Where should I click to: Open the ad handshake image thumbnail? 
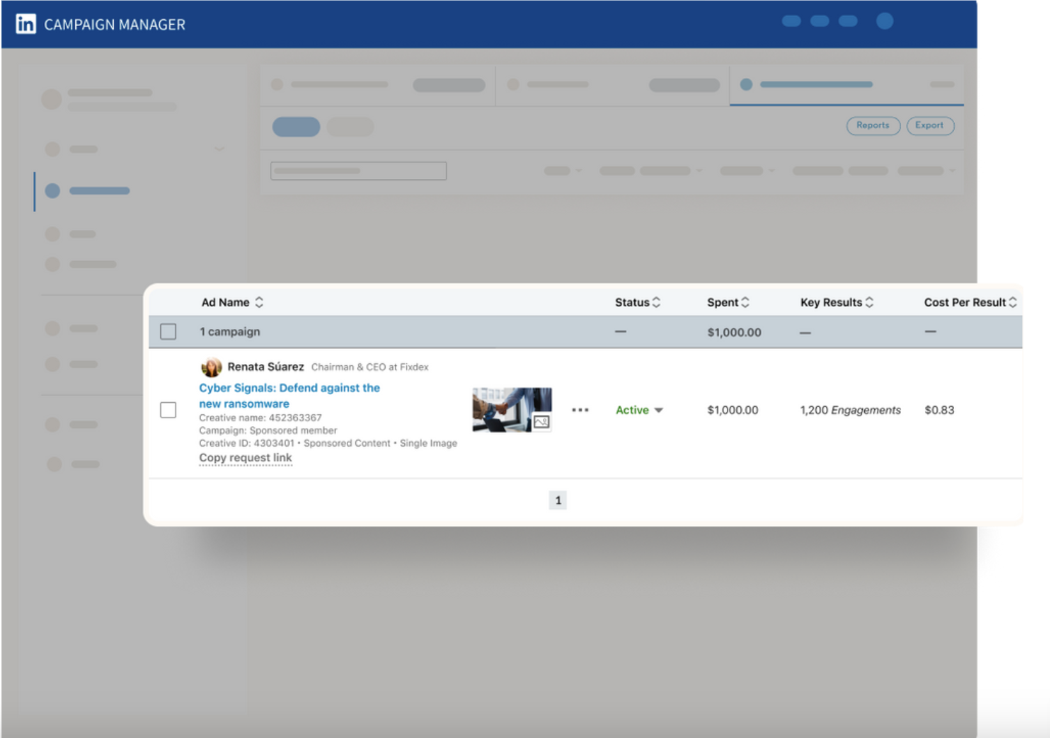505,409
